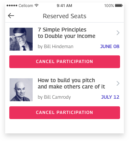Open details chevron for How to build pitch
The image size is (129, 141).
(118, 83)
